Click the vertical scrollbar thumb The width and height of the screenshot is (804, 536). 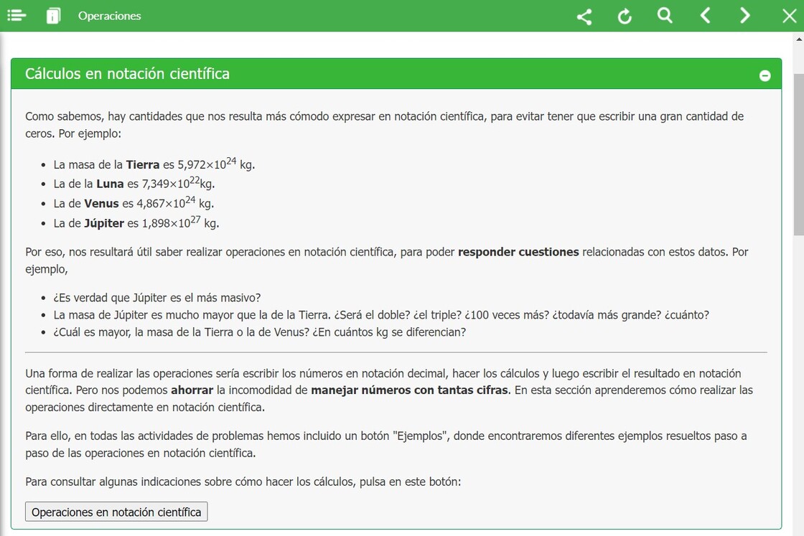coord(799,154)
